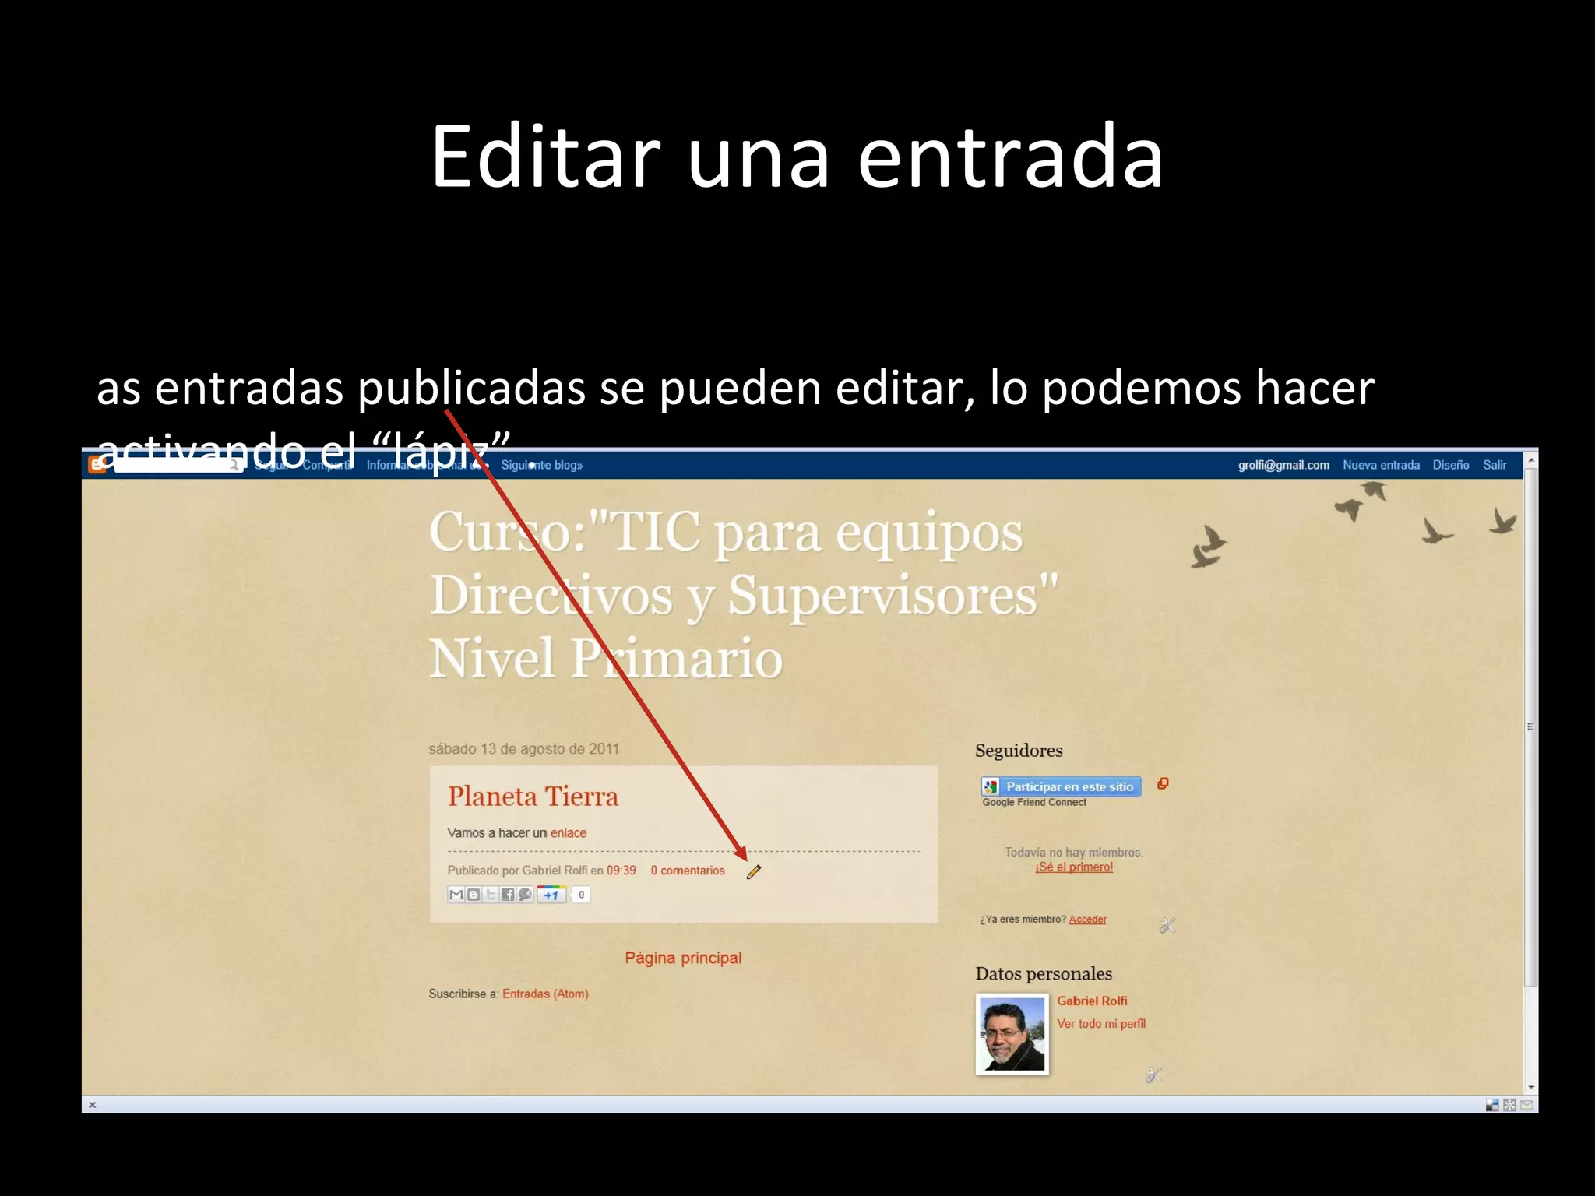Click the Blogger logo in the navbar
Image resolution: width=1595 pixels, height=1196 pixels.
[97, 465]
